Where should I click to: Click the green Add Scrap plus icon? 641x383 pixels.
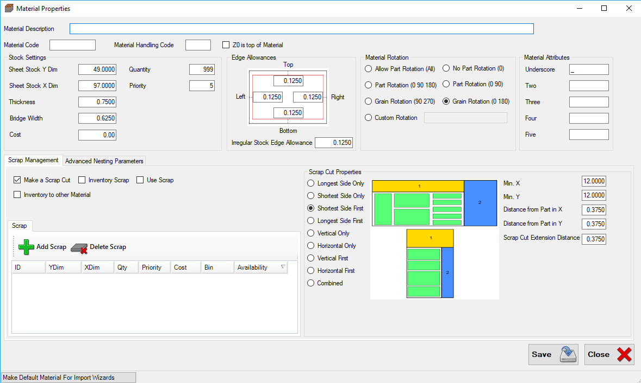pyautogui.click(x=26, y=246)
